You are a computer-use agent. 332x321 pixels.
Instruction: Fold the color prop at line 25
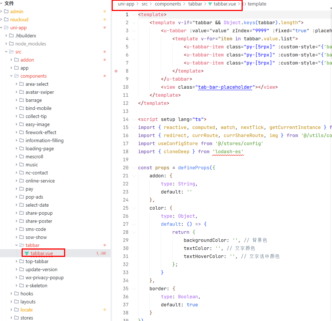(x=134, y=208)
